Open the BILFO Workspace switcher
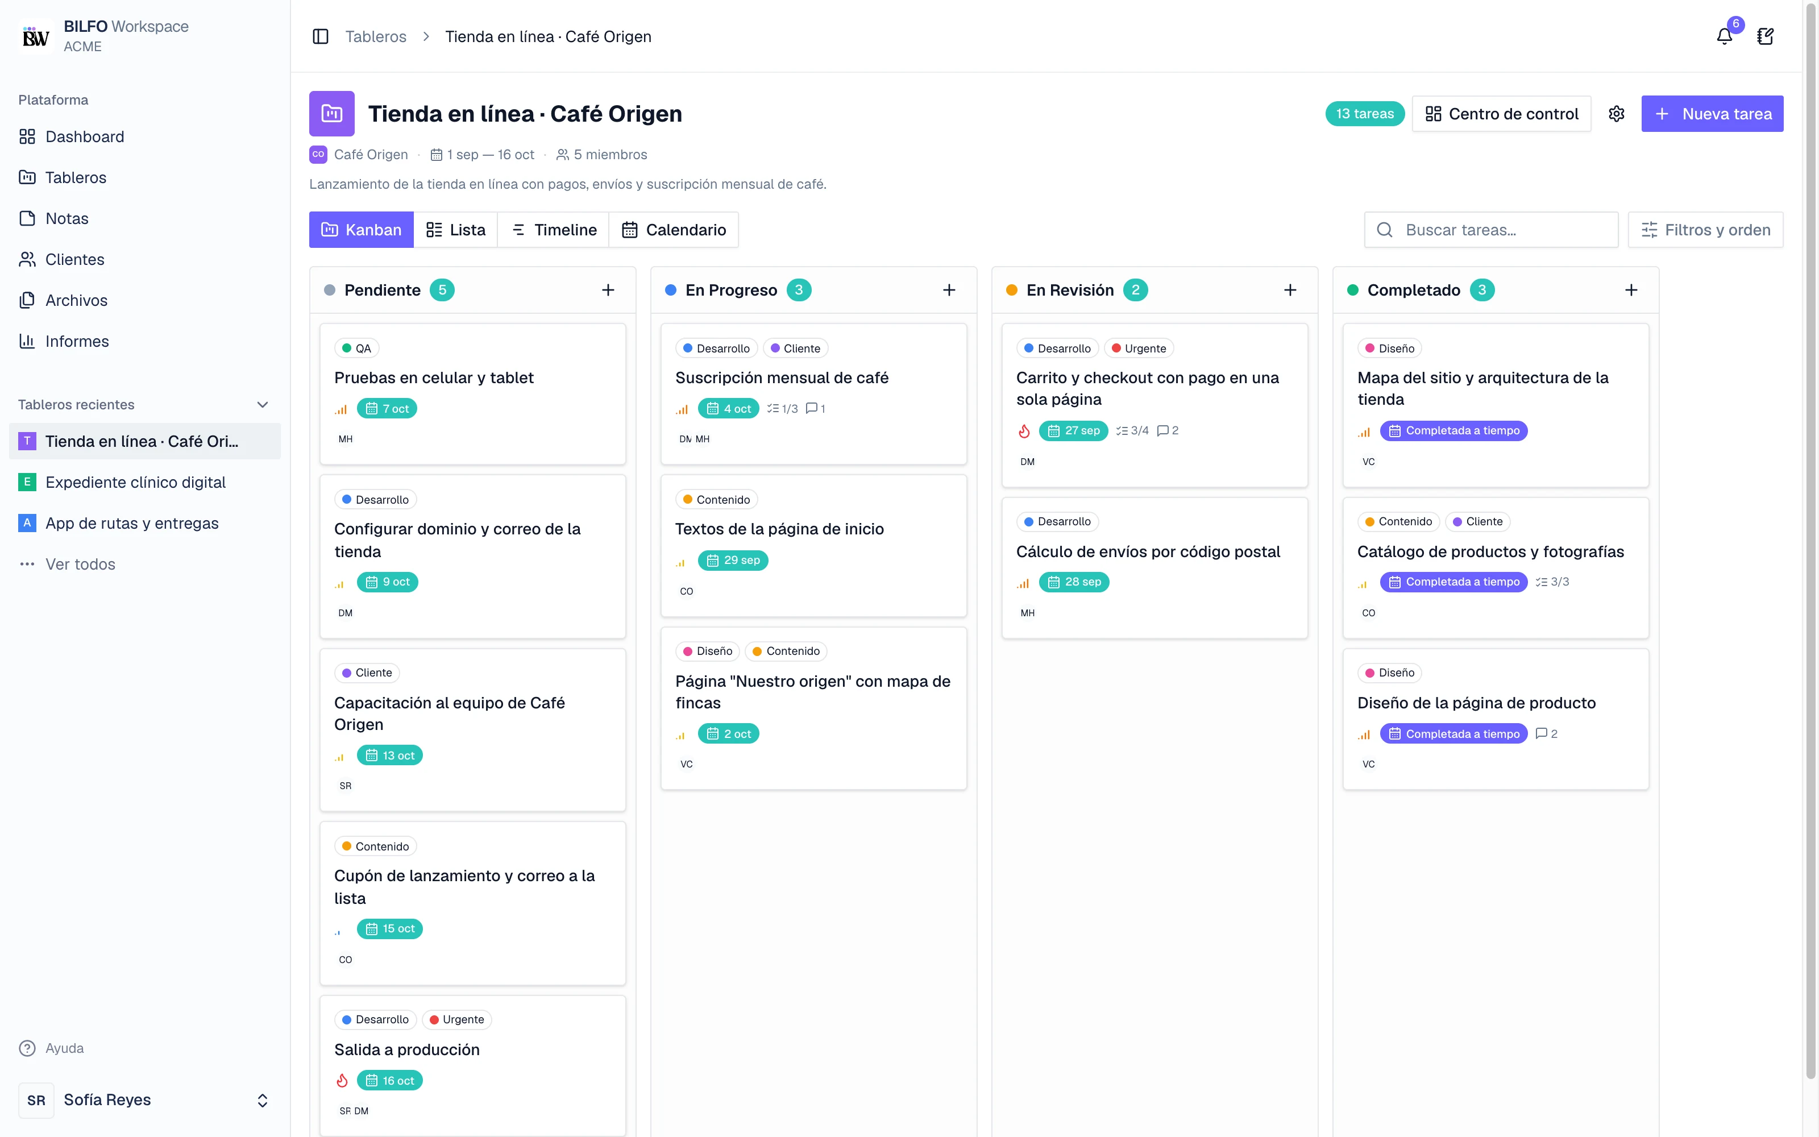 (144, 36)
